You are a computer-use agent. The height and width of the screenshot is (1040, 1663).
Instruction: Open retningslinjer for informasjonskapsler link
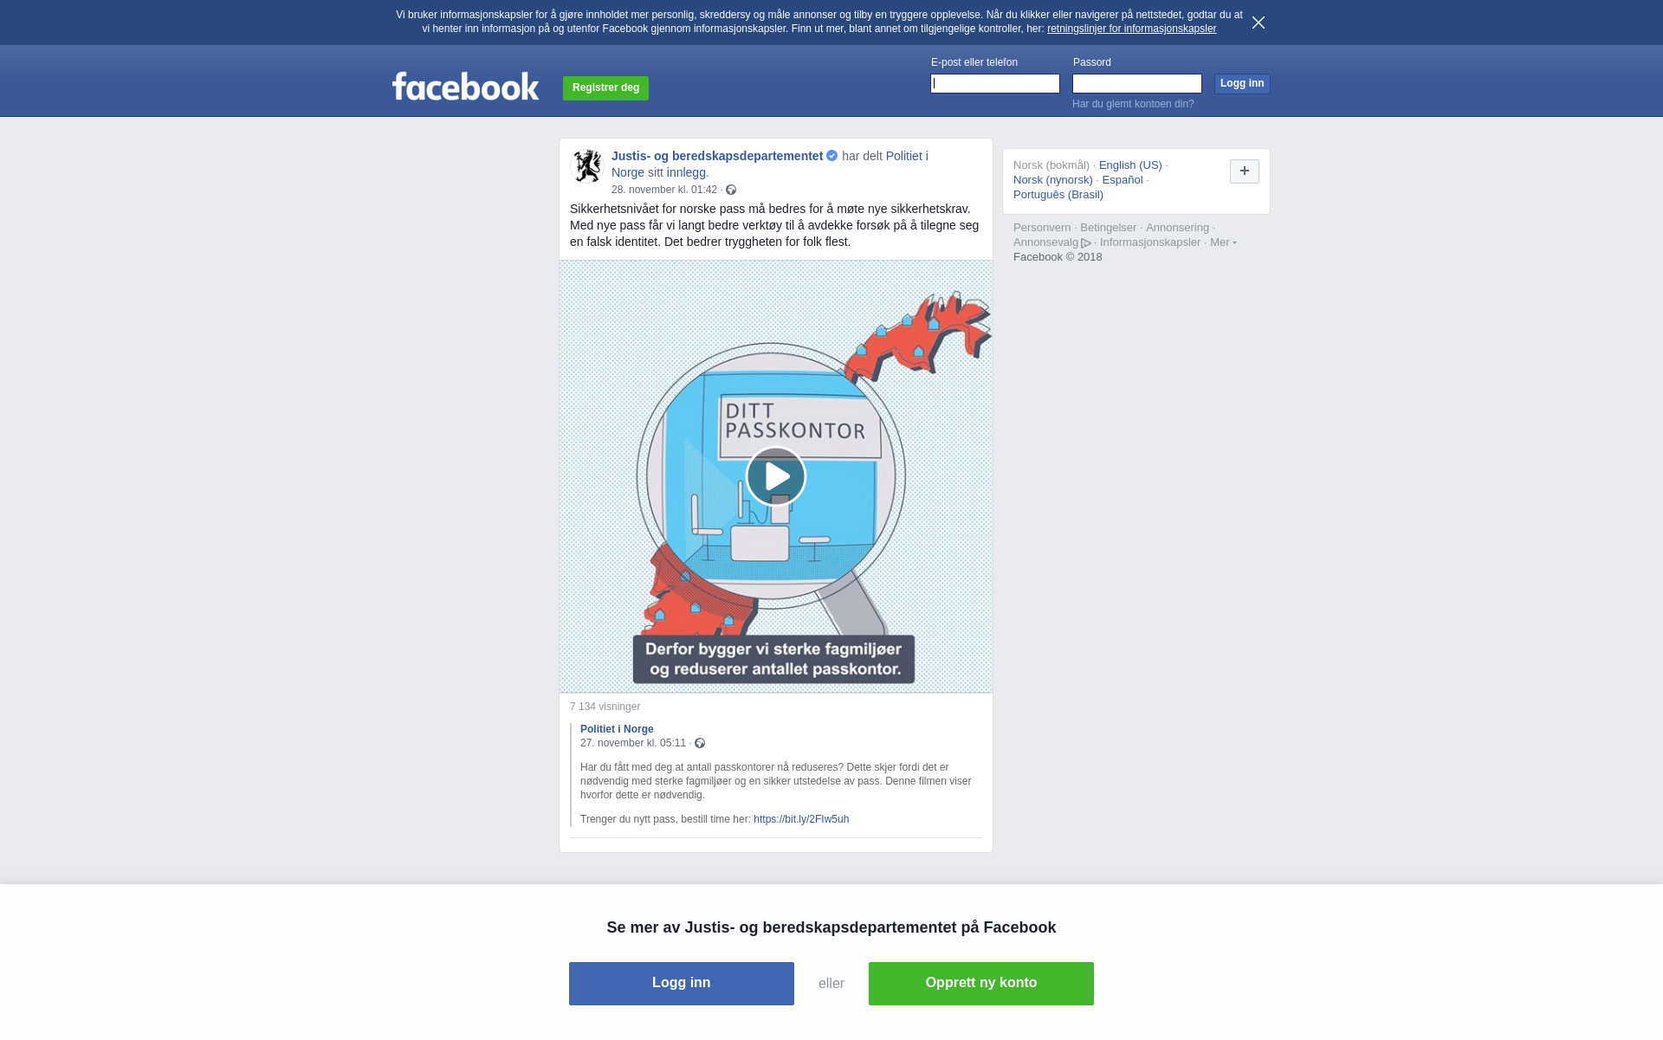(x=1131, y=29)
